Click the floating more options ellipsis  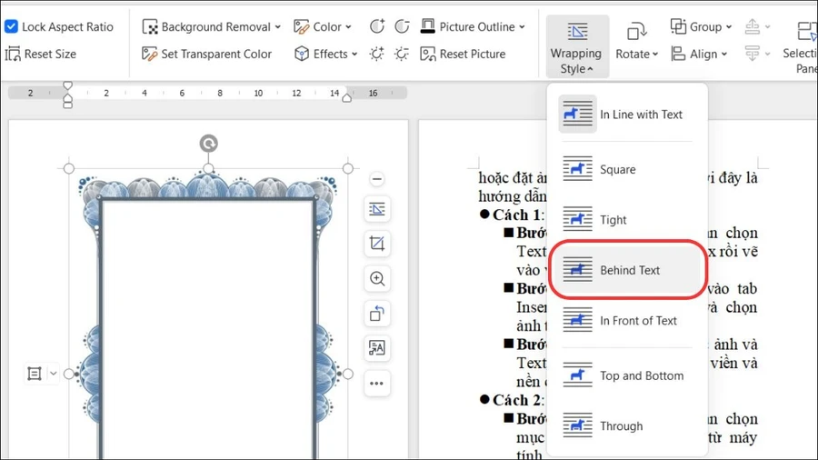tap(376, 384)
